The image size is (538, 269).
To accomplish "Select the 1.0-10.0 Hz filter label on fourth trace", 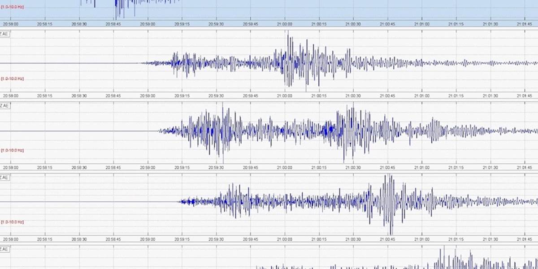I will [13, 222].
